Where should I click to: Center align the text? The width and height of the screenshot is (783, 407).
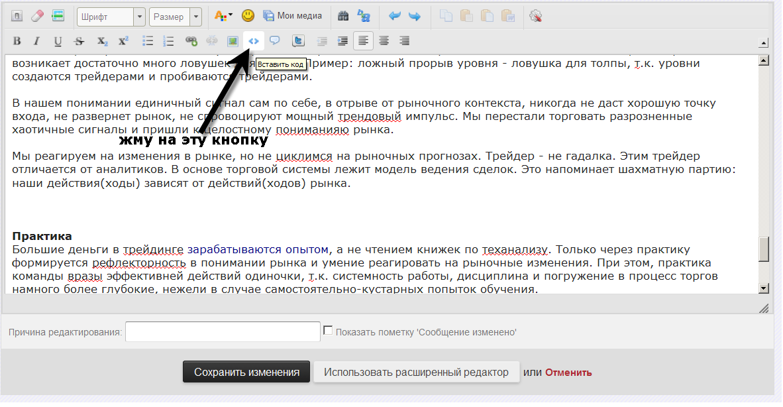(x=384, y=41)
